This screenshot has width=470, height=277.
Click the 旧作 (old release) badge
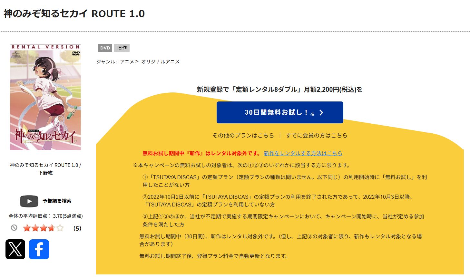(x=122, y=48)
